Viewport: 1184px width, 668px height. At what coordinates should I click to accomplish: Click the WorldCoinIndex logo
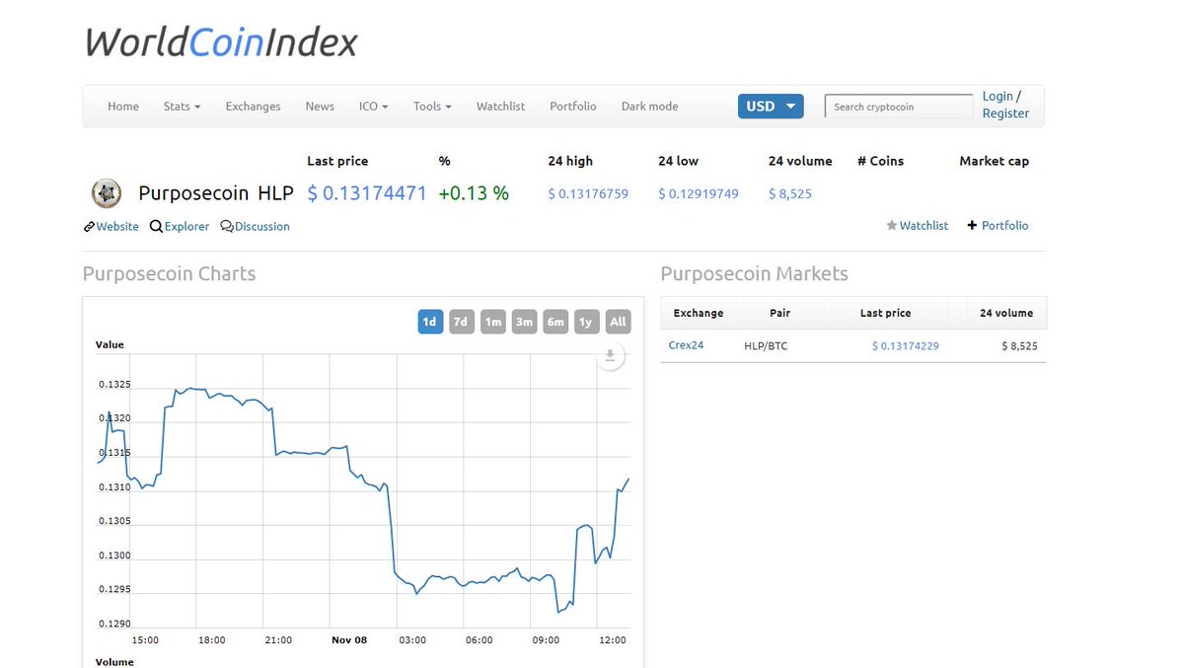221,41
